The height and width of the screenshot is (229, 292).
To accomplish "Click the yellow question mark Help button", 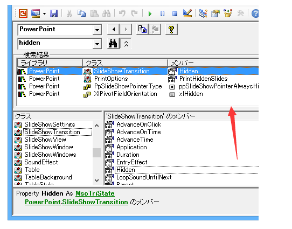I will pos(171,30).
